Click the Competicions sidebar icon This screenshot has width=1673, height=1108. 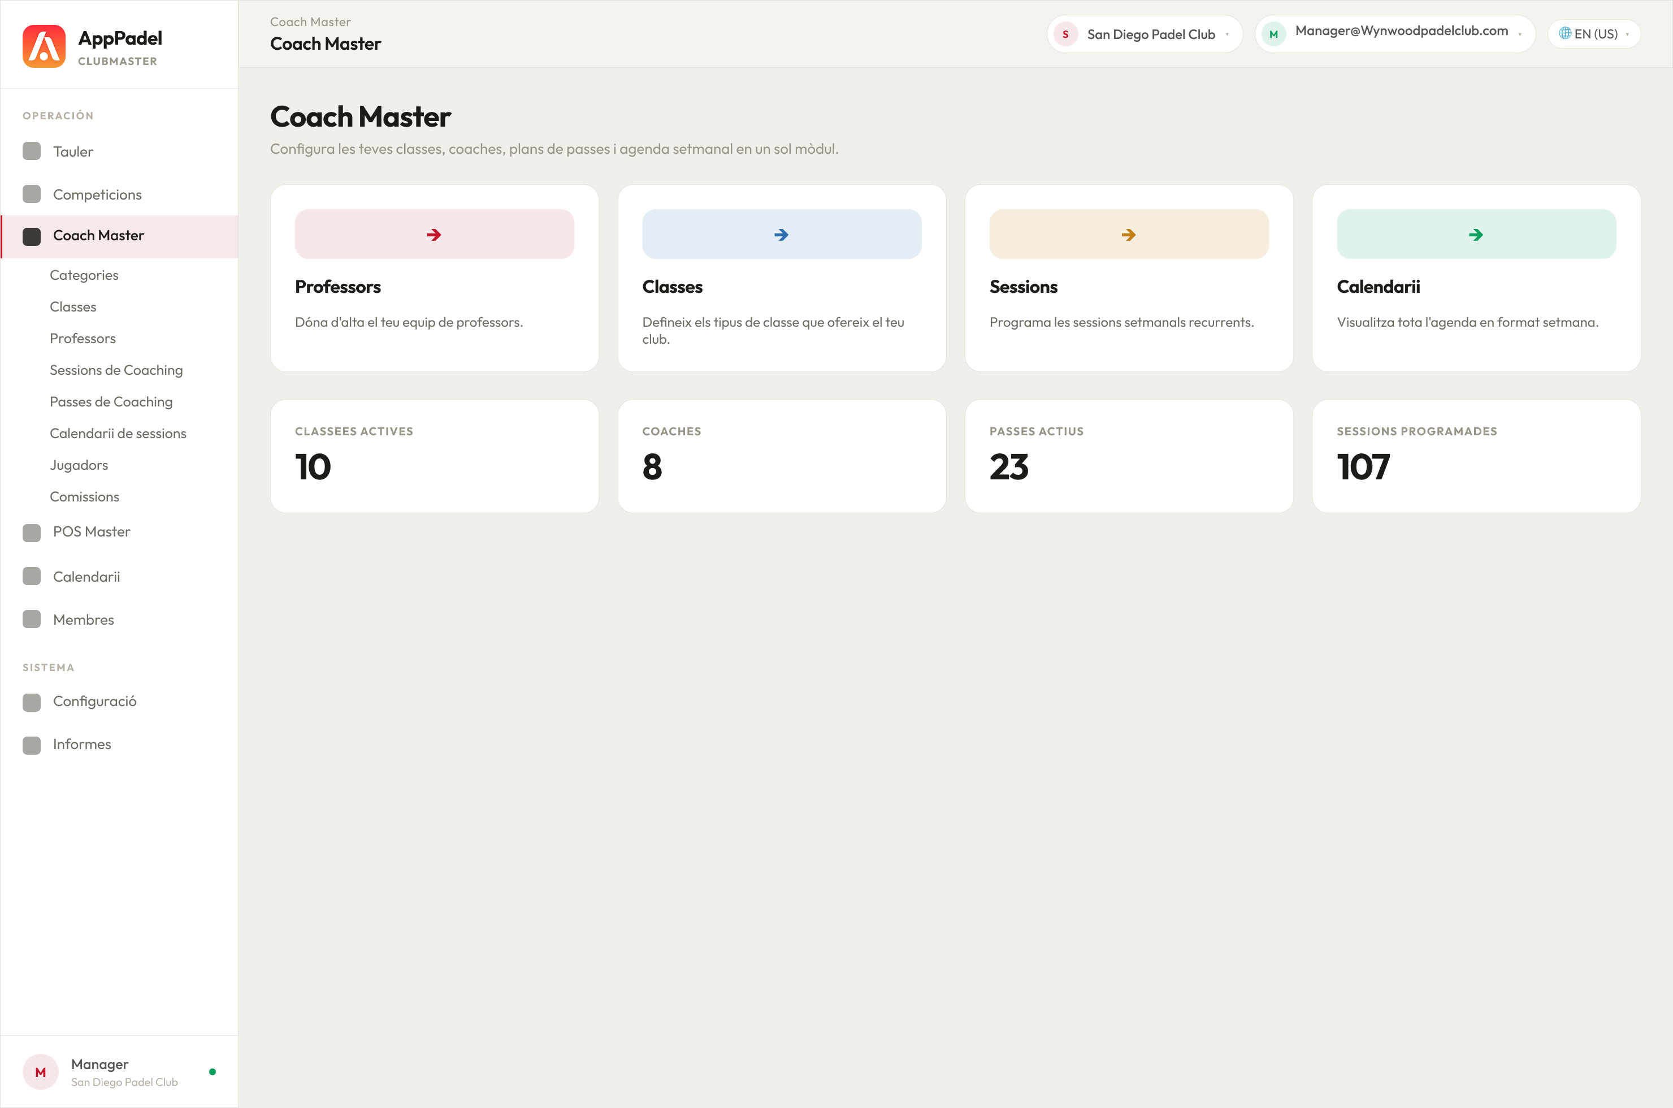tap(32, 194)
